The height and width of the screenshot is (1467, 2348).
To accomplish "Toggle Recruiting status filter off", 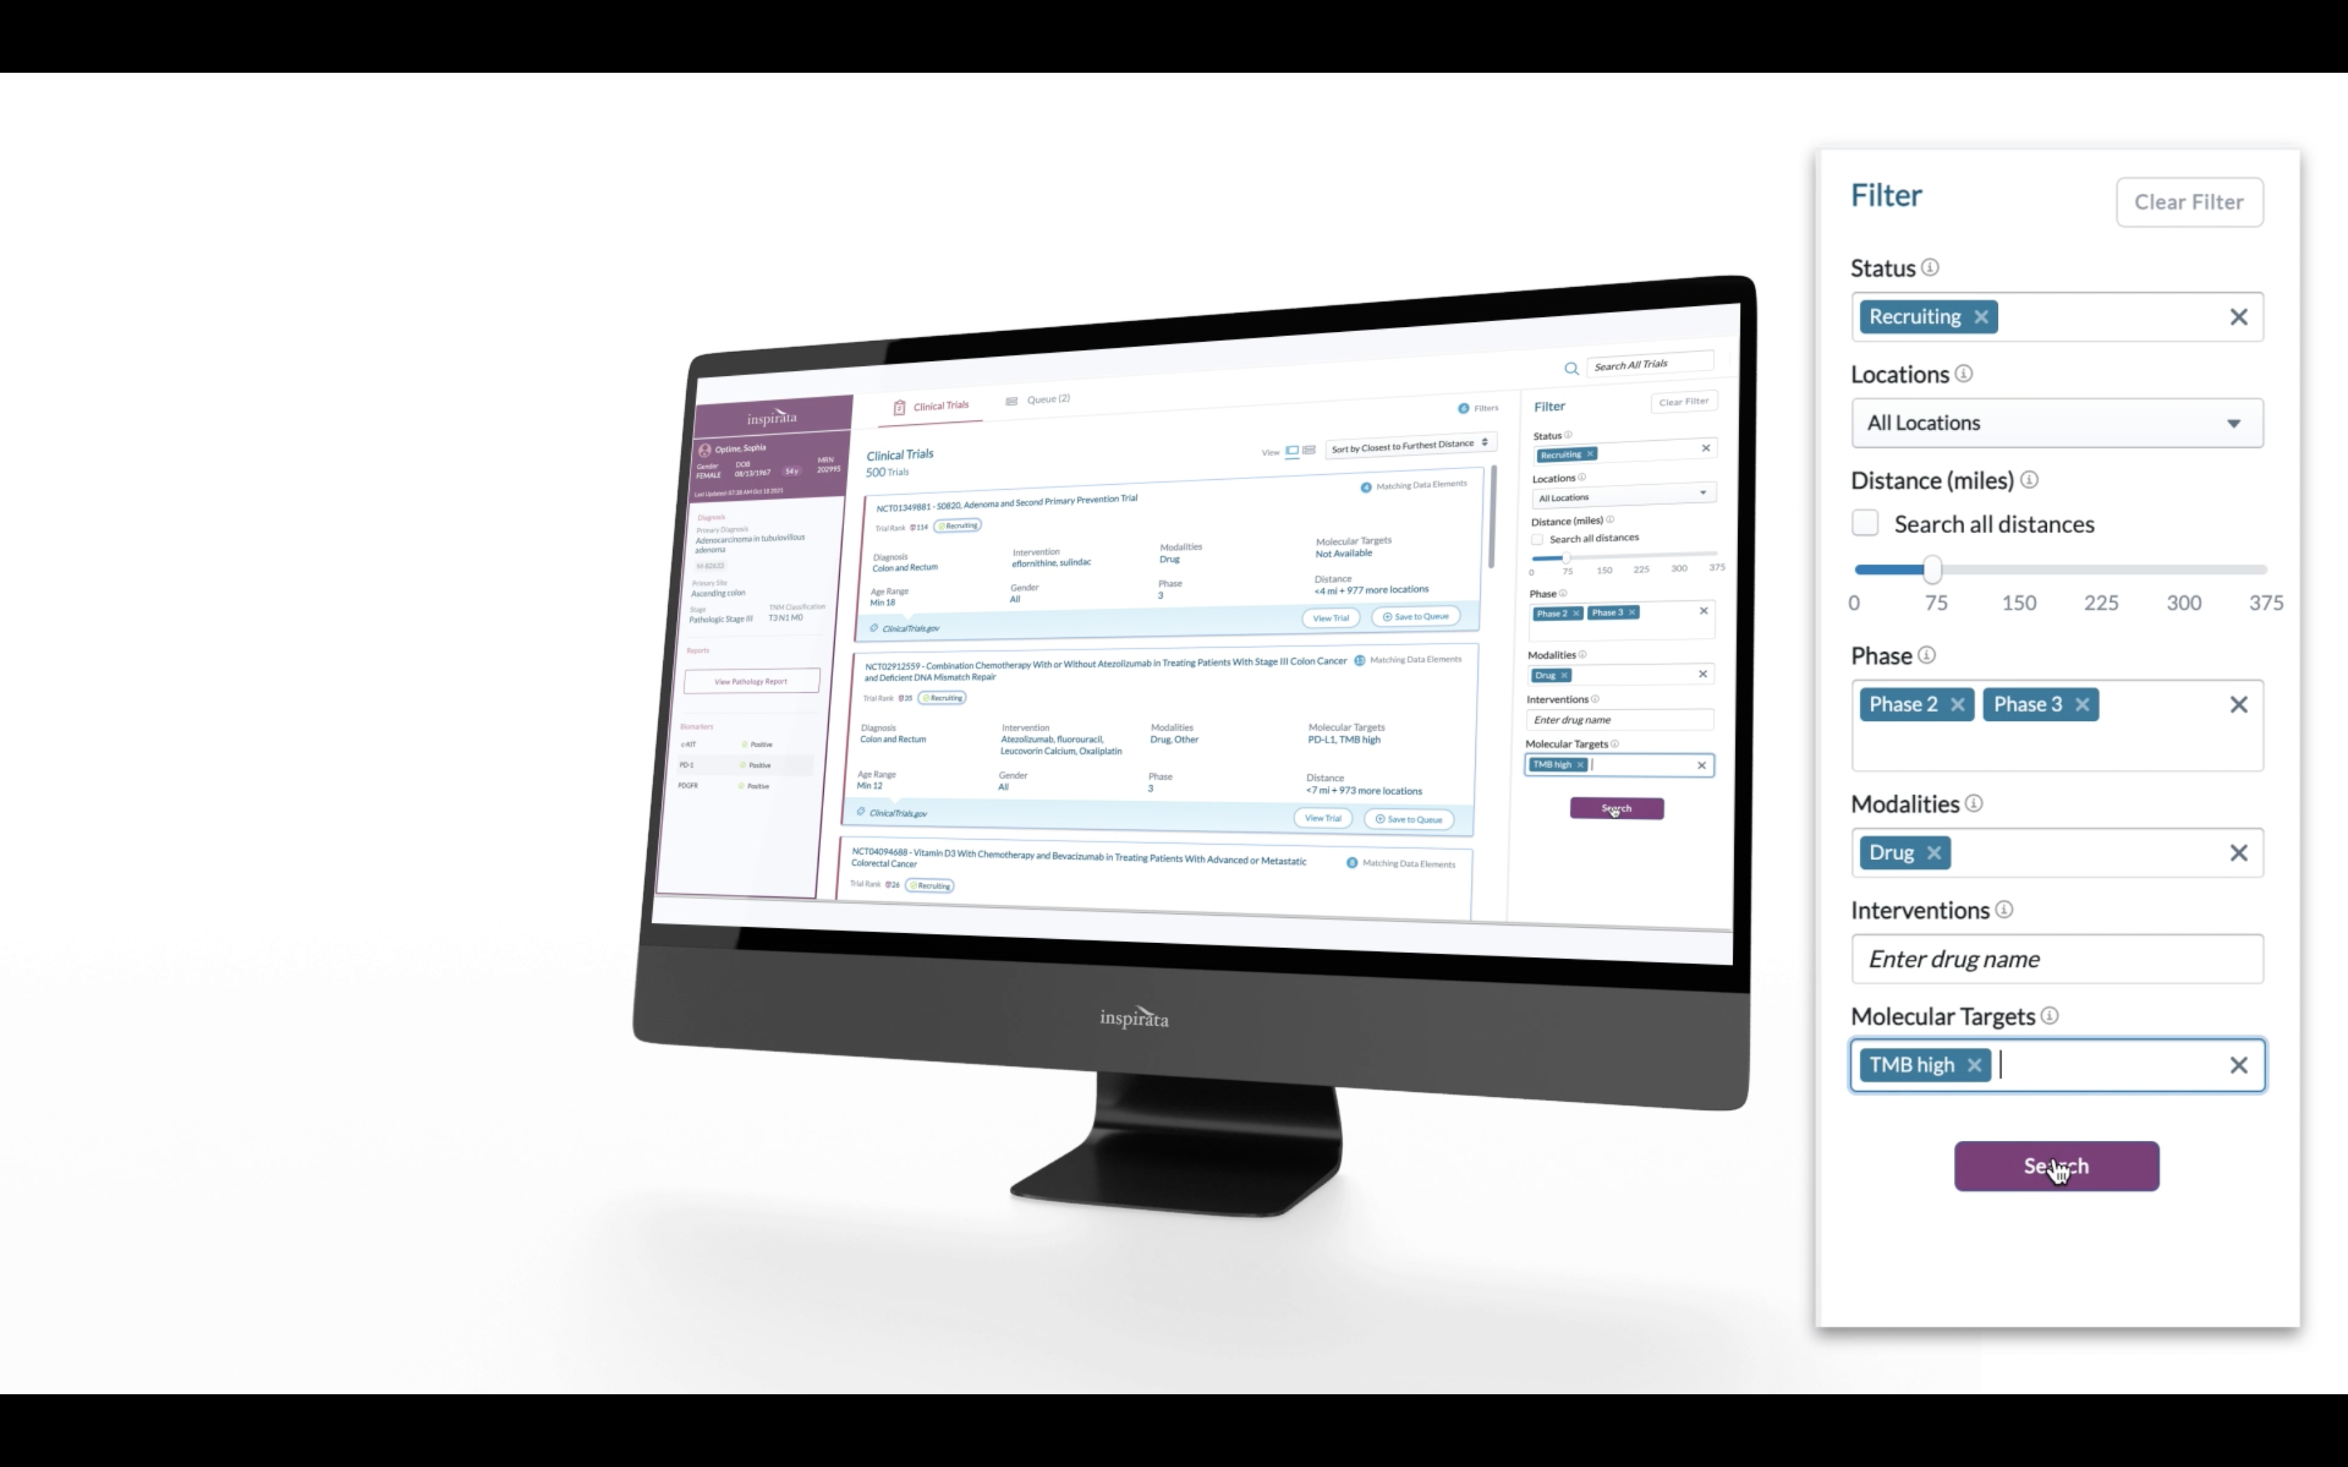I will point(1980,316).
